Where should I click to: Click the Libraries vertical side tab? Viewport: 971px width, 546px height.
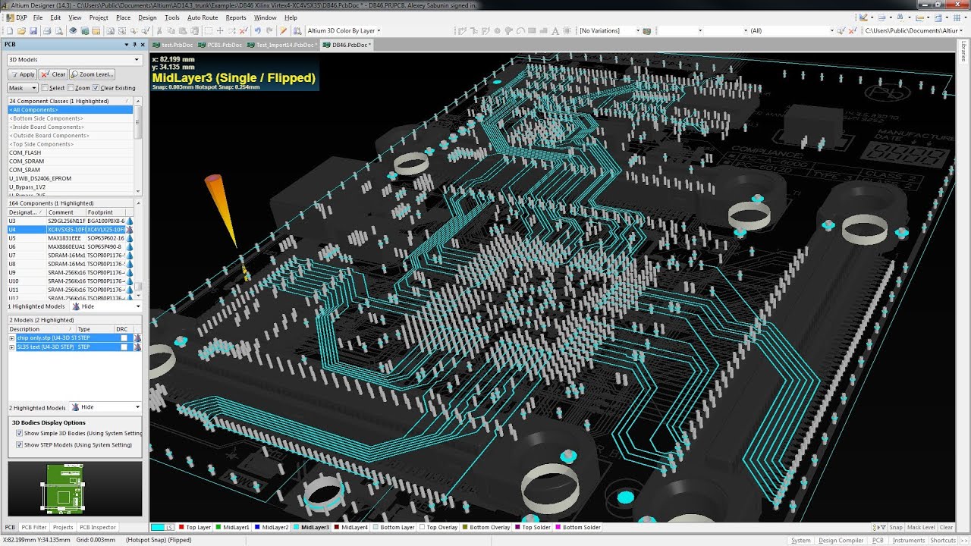click(964, 52)
